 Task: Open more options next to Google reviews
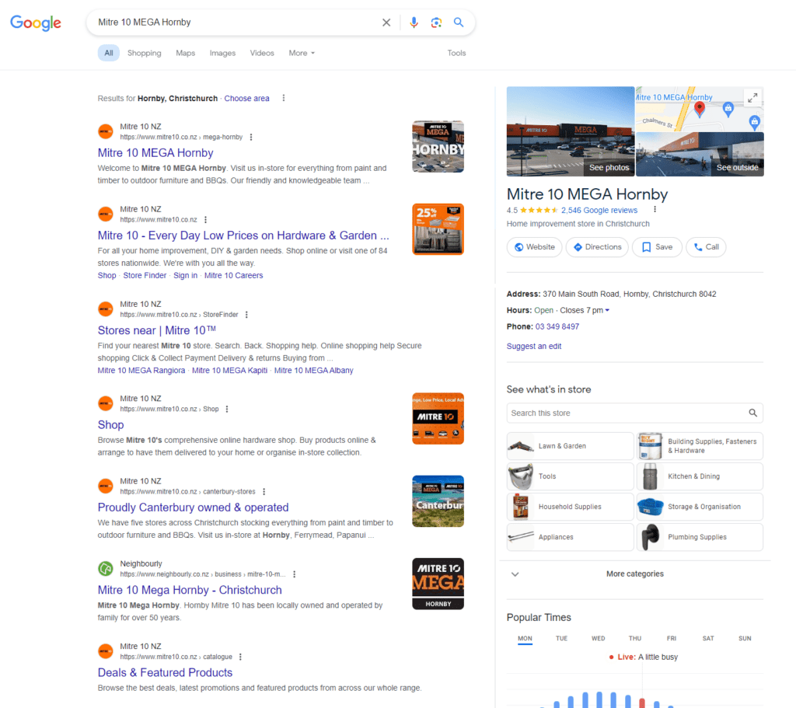(x=655, y=210)
